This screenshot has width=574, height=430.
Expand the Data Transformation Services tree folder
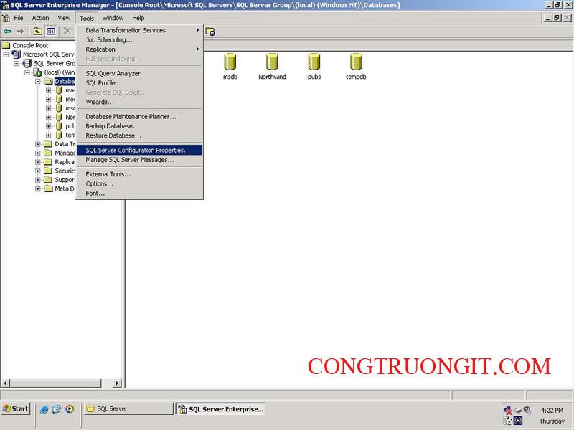[38, 144]
